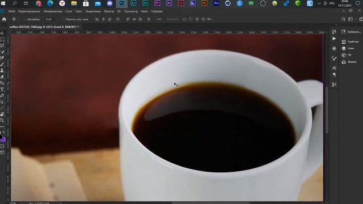Open the Paragraph panel icon
Screen dimensions: 363x204
coord(334,75)
